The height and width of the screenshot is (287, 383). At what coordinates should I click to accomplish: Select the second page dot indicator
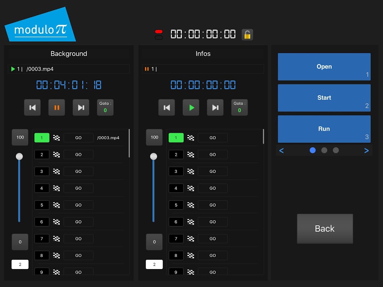tap(324, 150)
